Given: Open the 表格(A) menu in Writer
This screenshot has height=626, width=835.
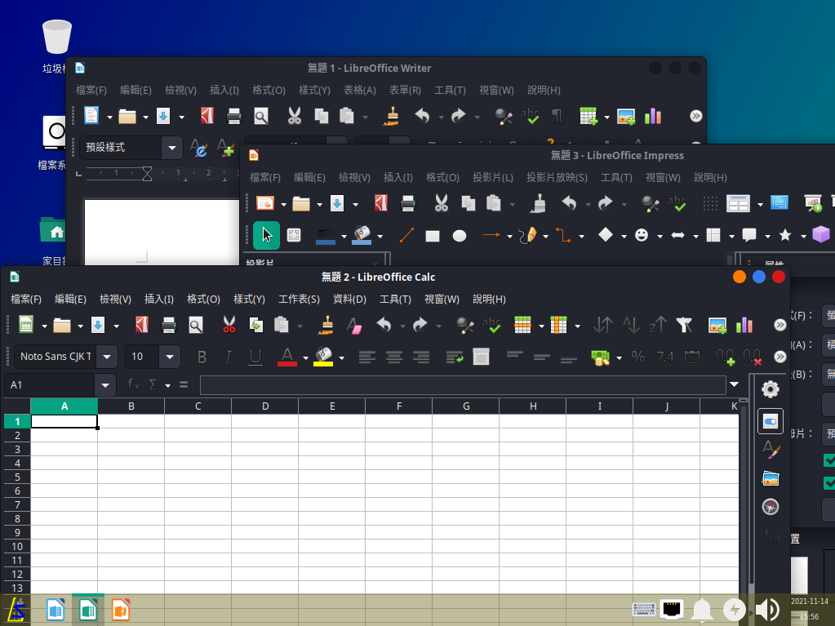Looking at the screenshot, I should pyautogui.click(x=360, y=90).
